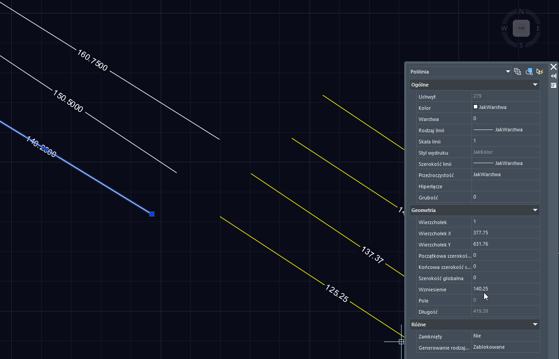
Task: Click the blue grip at polyline end
Action: pos(152,214)
